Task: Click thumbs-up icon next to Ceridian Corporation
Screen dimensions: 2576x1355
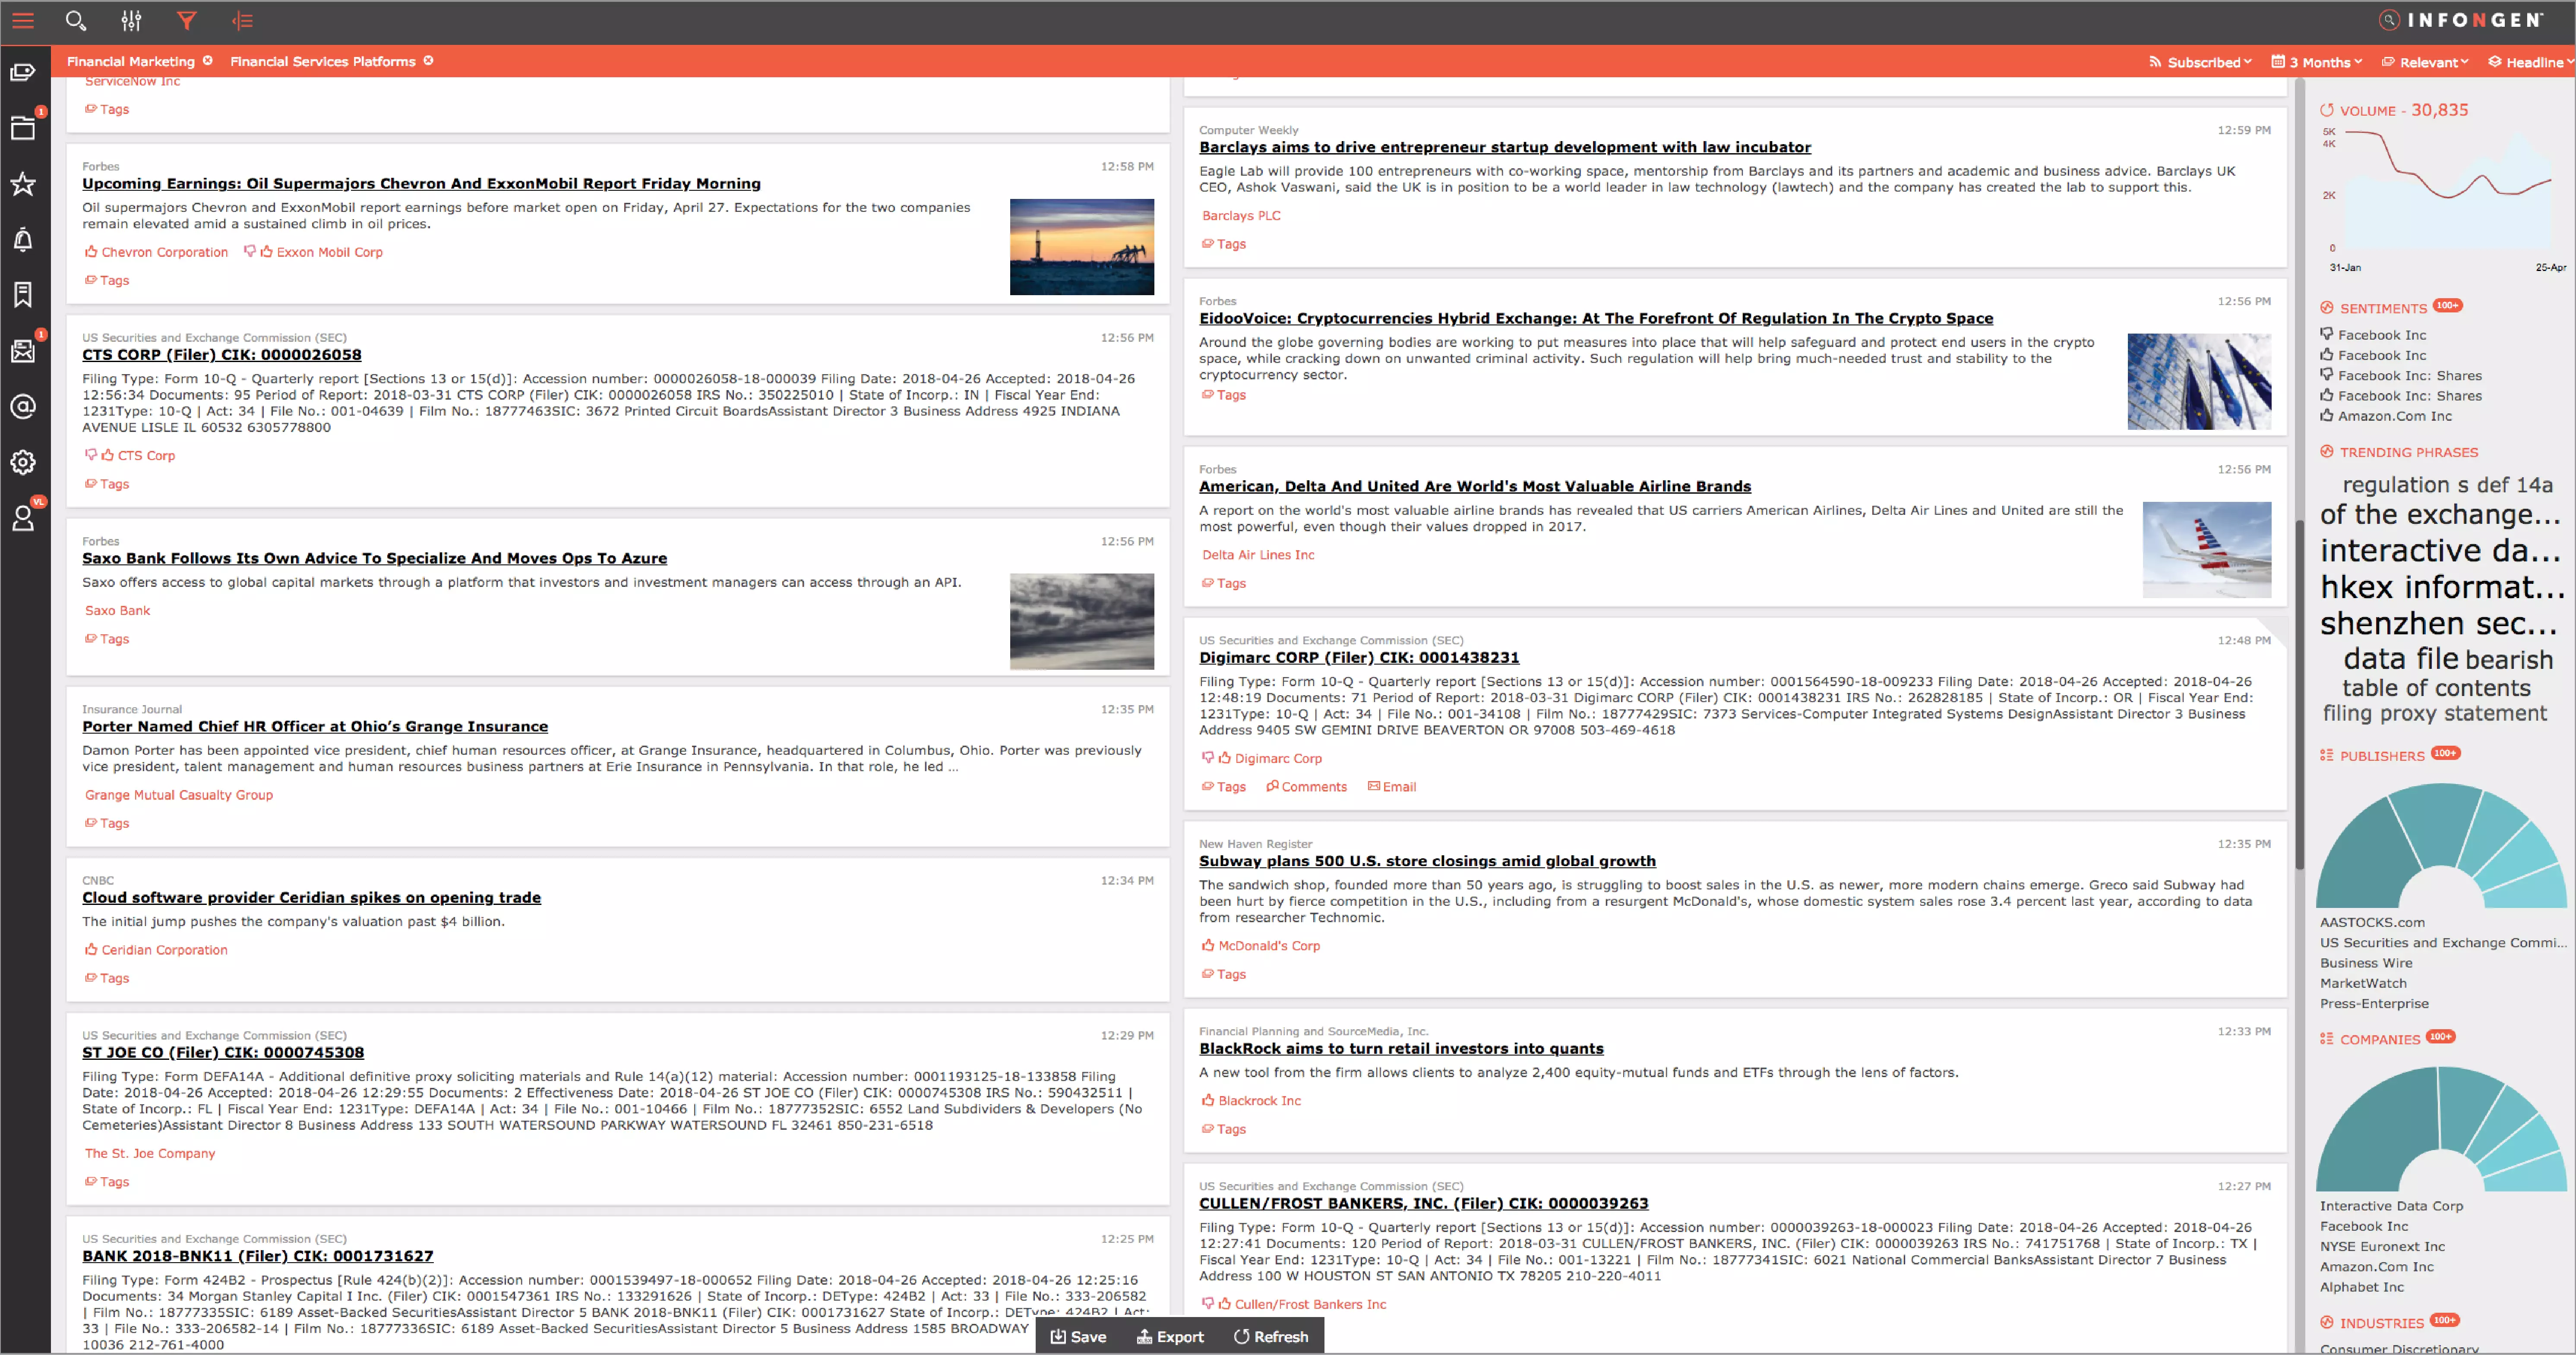Action: tap(91, 949)
